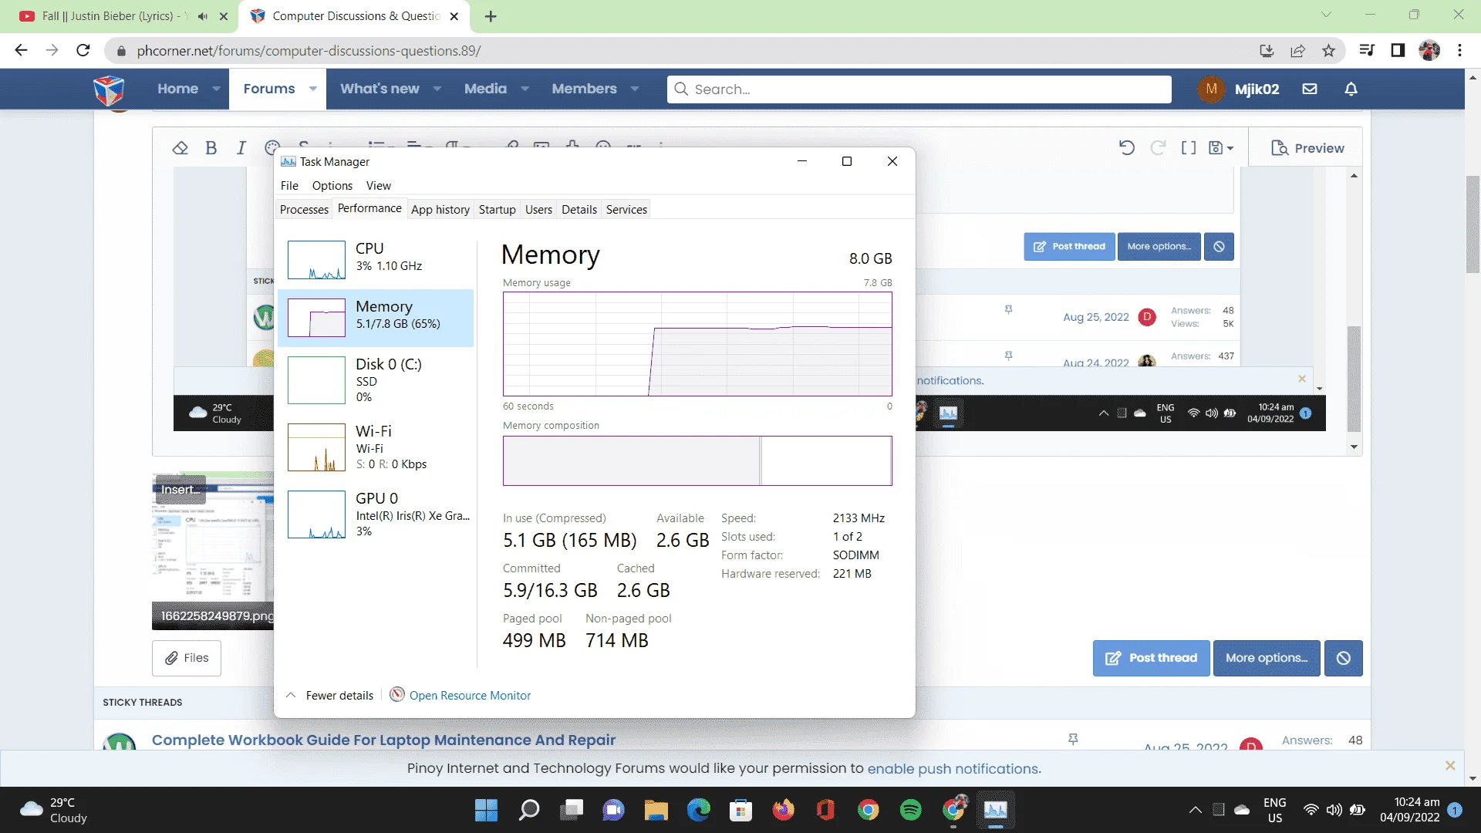Bookmark this page with the star icon
The width and height of the screenshot is (1481, 833).
[1328, 51]
